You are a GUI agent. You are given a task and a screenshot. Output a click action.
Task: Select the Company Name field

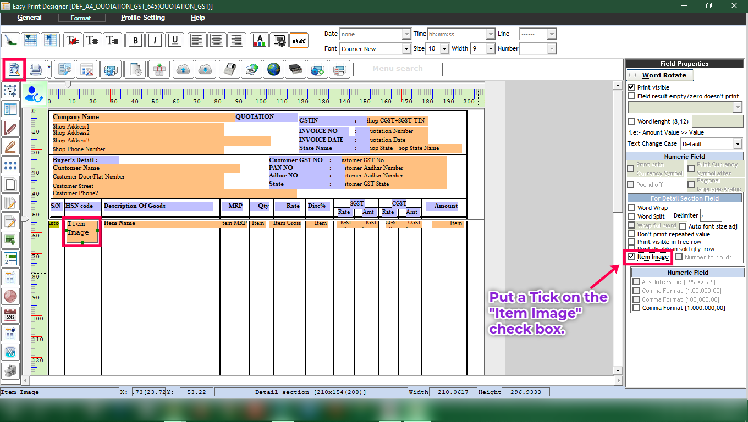143,117
